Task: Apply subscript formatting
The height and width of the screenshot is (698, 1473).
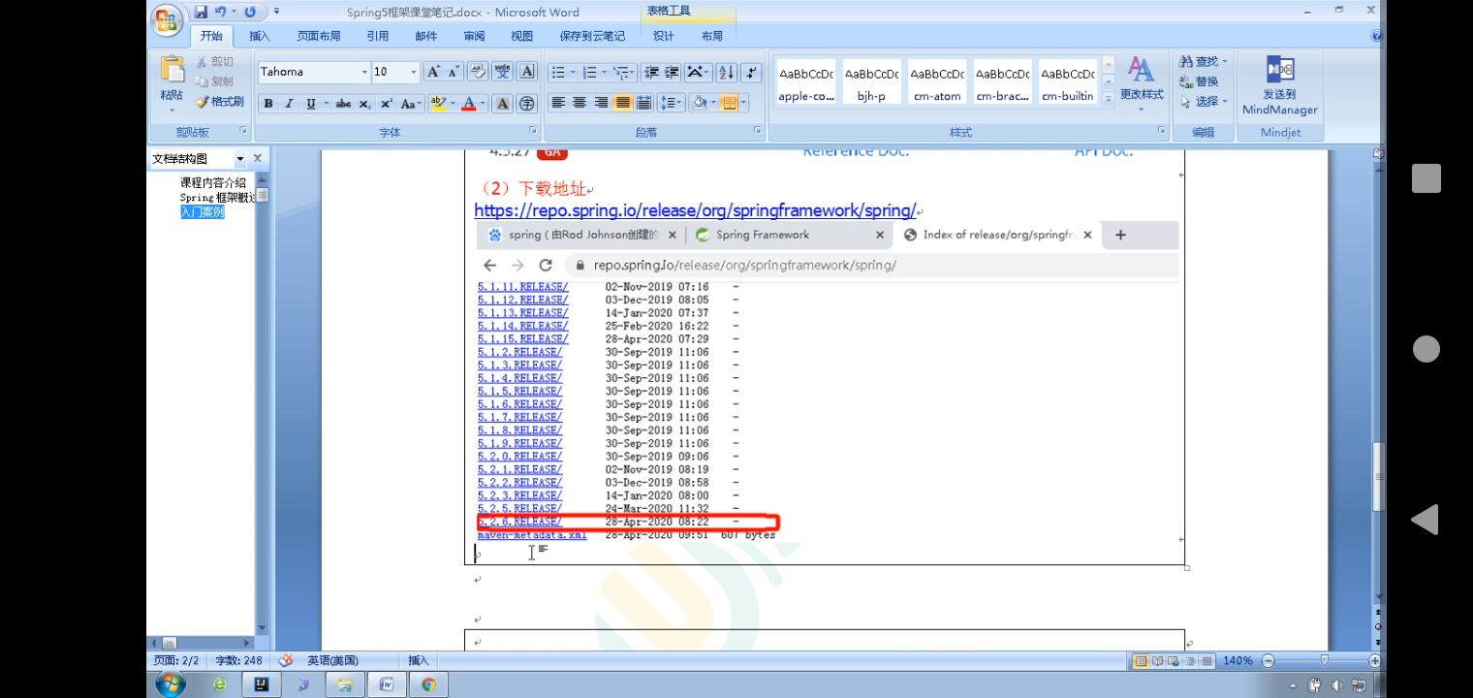Action: [x=364, y=104]
